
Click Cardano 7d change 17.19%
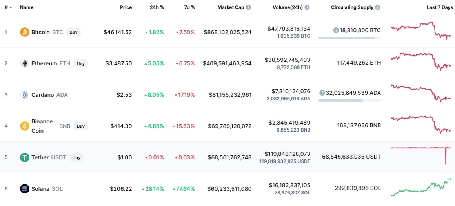(x=185, y=95)
